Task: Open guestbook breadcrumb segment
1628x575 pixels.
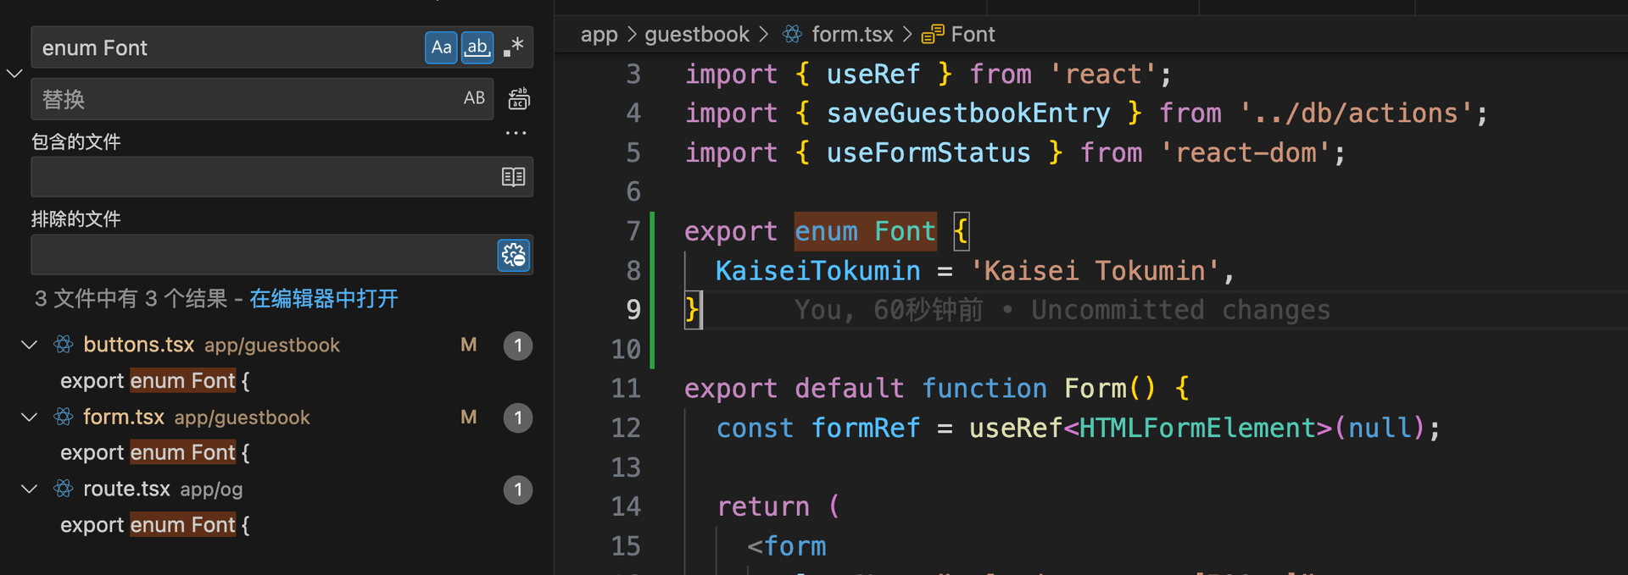Action: pyautogui.click(x=696, y=35)
